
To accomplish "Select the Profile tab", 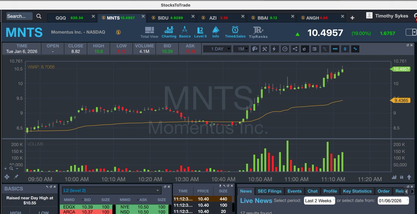I will 330,191.
